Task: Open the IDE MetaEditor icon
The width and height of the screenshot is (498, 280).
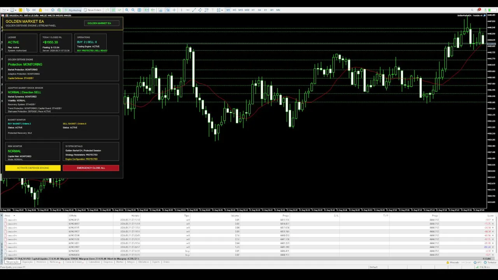Action: click(x=34, y=10)
